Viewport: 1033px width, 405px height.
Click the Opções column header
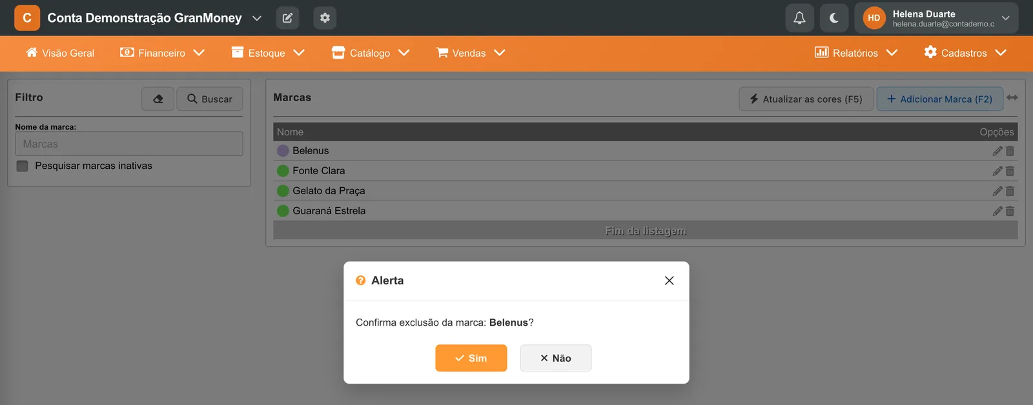point(997,132)
